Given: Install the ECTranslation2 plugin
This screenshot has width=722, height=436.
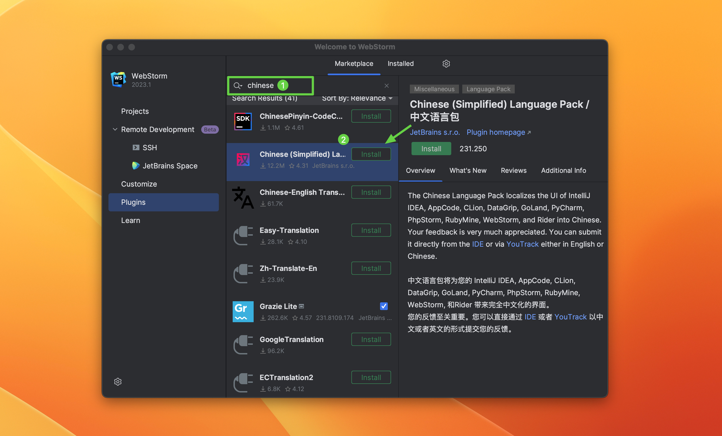Looking at the screenshot, I should pyautogui.click(x=371, y=378).
